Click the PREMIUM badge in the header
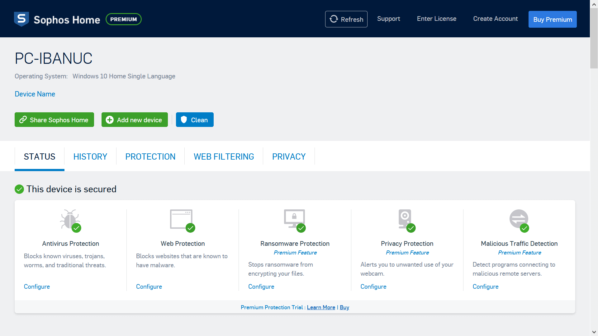 pos(124,19)
